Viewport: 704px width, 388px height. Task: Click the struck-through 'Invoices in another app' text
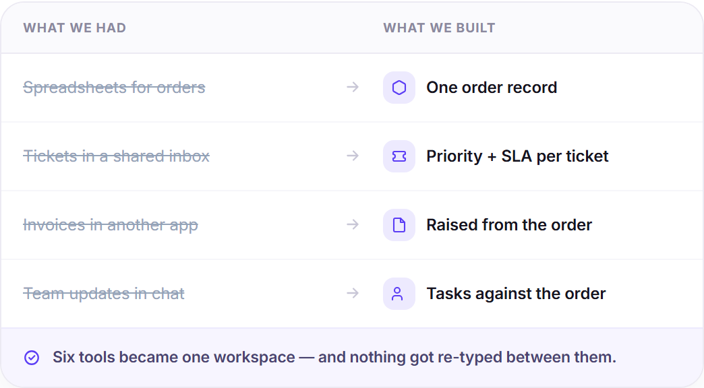(x=111, y=225)
